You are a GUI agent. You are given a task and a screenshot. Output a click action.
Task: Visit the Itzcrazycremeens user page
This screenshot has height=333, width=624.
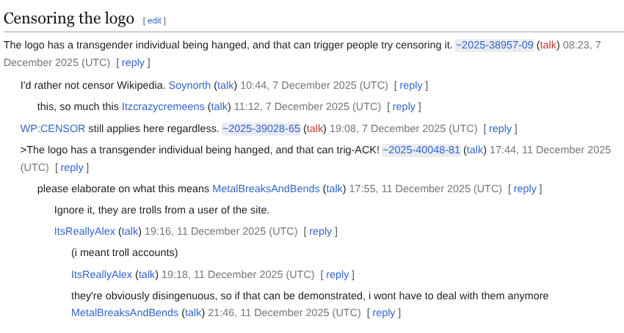(163, 106)
